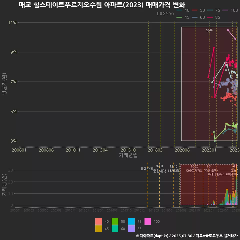The height and width of the screenshot is (240, 240).
Task: Click the salmon 40 bar legend swatch
Action: pyautogui.click(x=98, y=221)
